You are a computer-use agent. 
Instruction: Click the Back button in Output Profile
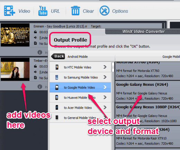click(58, 56)
